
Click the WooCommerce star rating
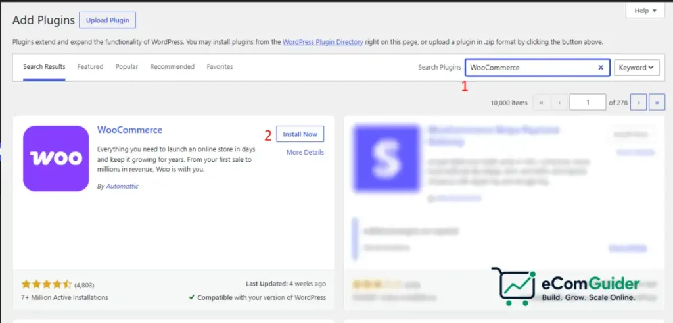click(x=47, y=284)
